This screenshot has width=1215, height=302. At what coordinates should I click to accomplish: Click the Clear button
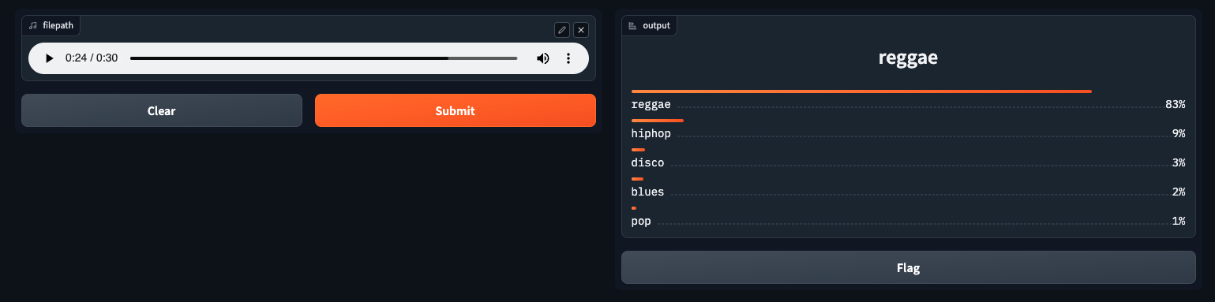pos(162,110)
